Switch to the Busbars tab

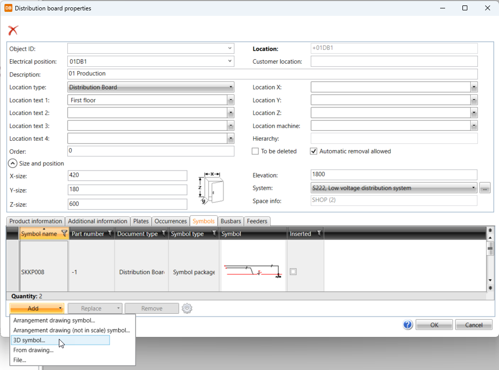tap(230, 221)
